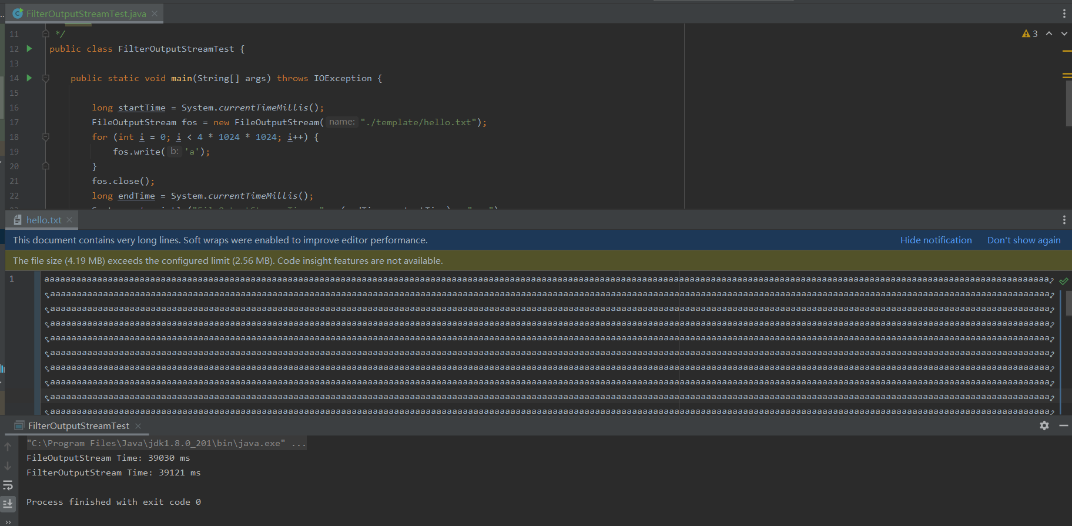Viewport: 1072px width, 526px height.
Task: Click the endTime variable on line 22
Action: [136, 196]
